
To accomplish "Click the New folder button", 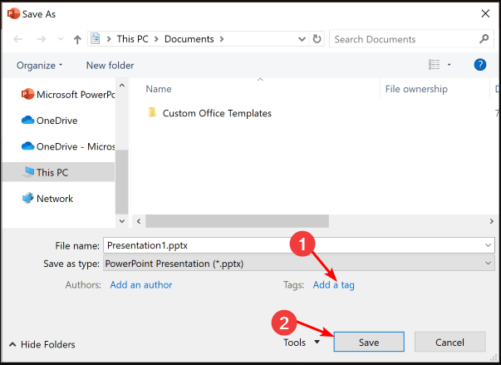I will pyautogui.click(x=110, y=65).
